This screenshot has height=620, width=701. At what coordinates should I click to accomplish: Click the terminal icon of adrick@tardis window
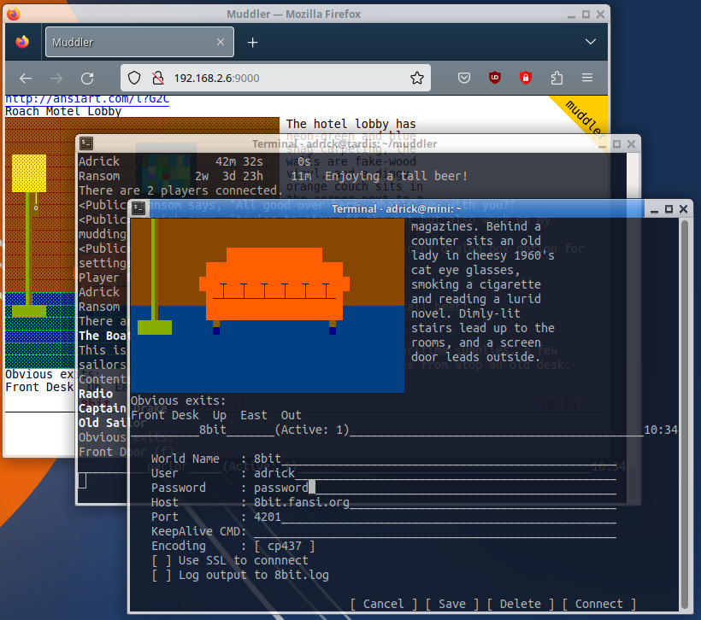[86, 143]
